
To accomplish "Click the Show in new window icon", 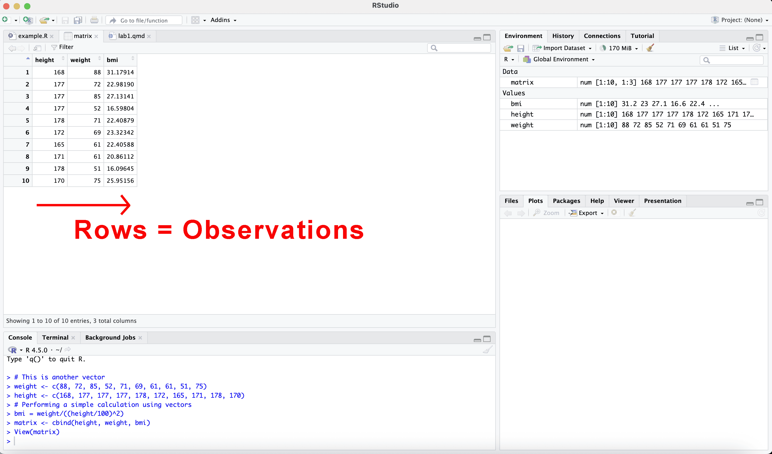I will click(37, 48).
